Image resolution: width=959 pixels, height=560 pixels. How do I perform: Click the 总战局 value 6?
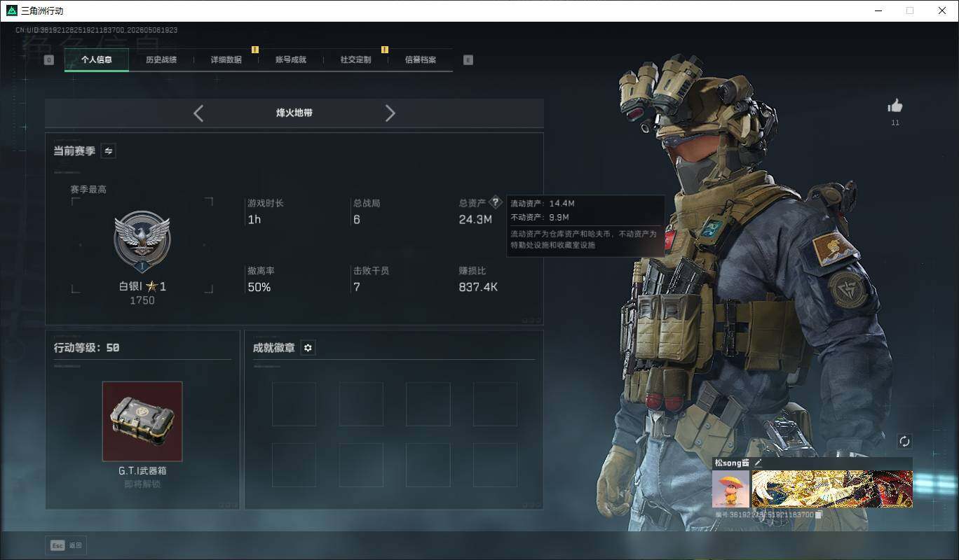[x=357, y=220]
